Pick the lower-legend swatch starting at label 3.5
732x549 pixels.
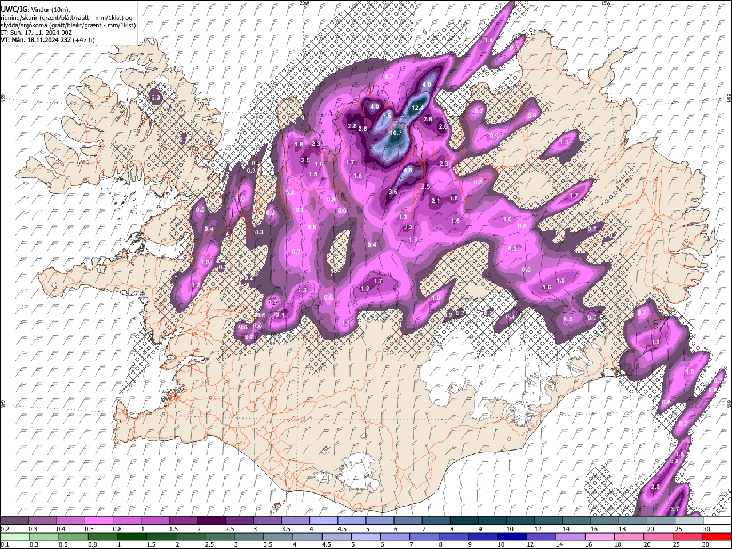[x=278, y=536]
